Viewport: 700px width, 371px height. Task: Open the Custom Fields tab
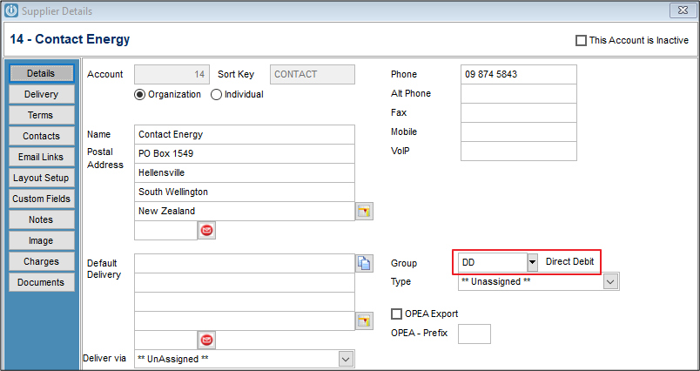pyautogui.click(x=41, y=199)
